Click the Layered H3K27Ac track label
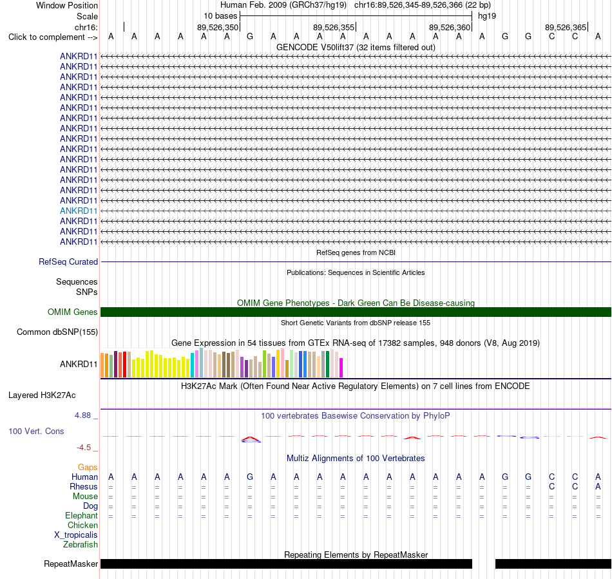Image resolution: width=612 pixels, height=579 pixels. tap(42, 395)
